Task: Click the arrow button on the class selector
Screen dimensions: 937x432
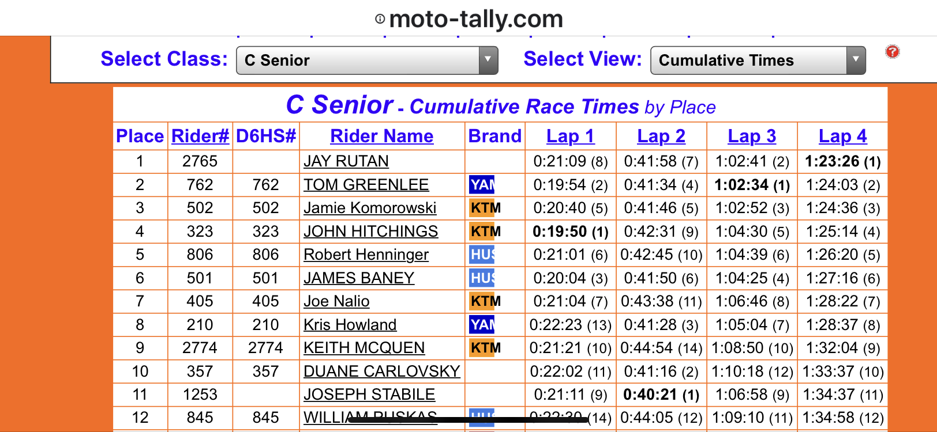Action: (x=488, y=60)
